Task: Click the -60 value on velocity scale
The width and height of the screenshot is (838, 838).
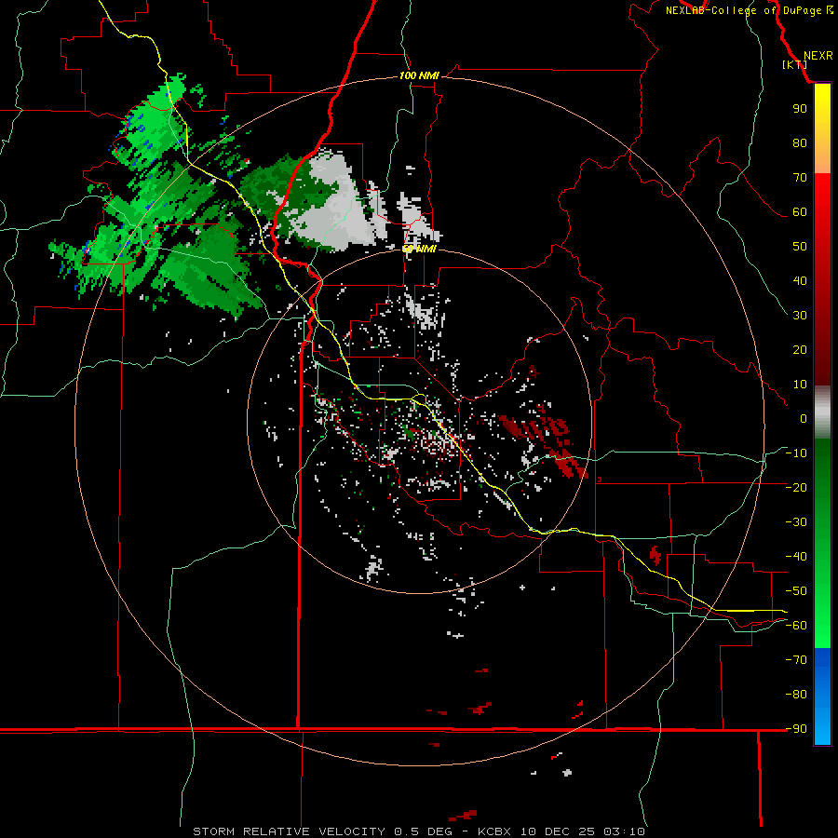Action: pos(796,626)
